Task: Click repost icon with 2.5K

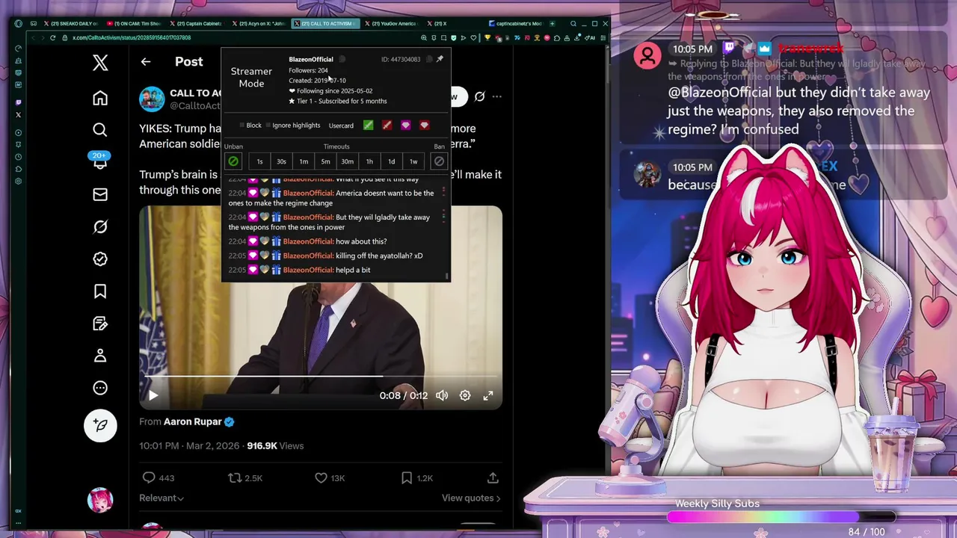Action: (x=245, y=477)
